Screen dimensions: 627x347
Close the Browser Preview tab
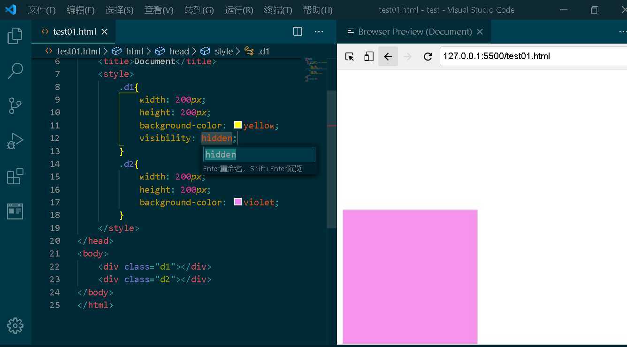click(x=480, y=31)
